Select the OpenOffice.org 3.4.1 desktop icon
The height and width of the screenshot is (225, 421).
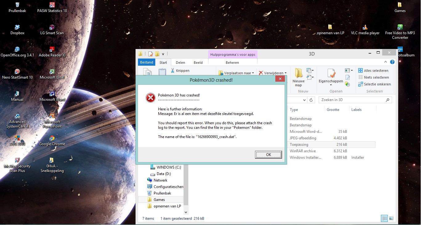pyautogui.click(x=17, y=52)
